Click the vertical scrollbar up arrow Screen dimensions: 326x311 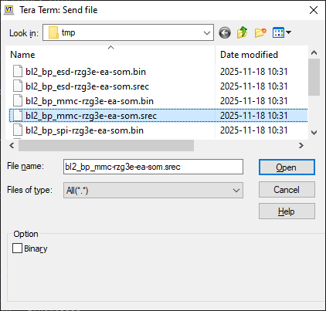(314, 52)
